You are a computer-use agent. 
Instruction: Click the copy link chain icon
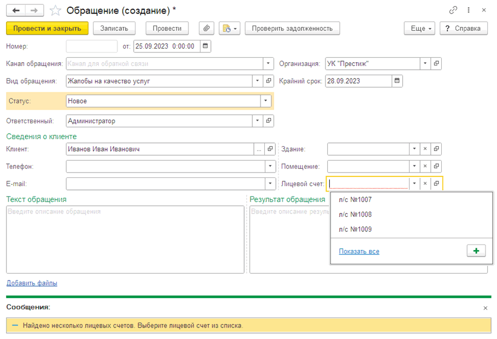click(453, 10)
